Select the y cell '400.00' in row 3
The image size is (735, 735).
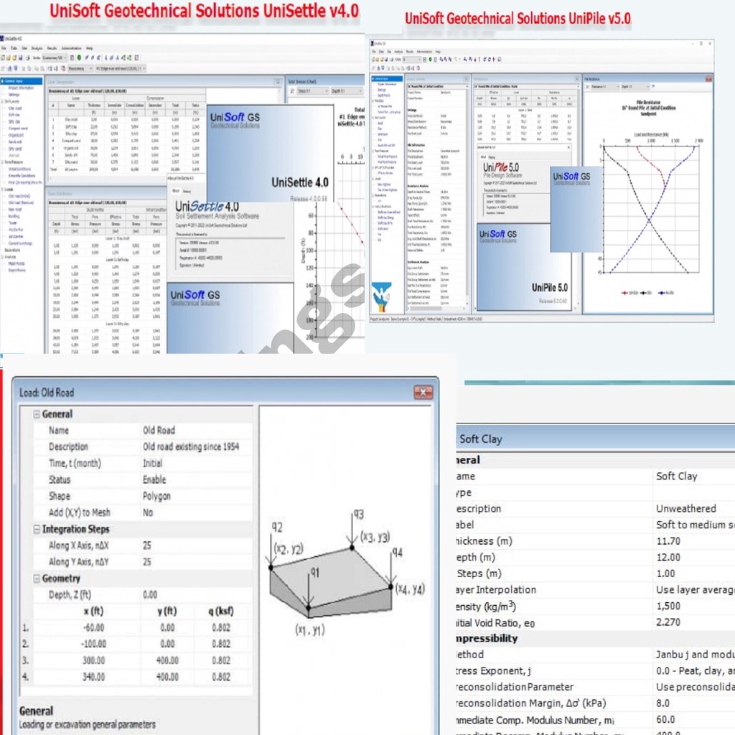[x=167, y=660]
